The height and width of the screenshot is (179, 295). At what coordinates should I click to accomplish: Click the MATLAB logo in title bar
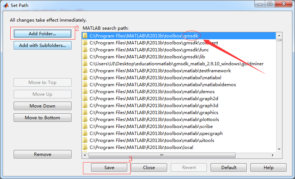(6, 5)
